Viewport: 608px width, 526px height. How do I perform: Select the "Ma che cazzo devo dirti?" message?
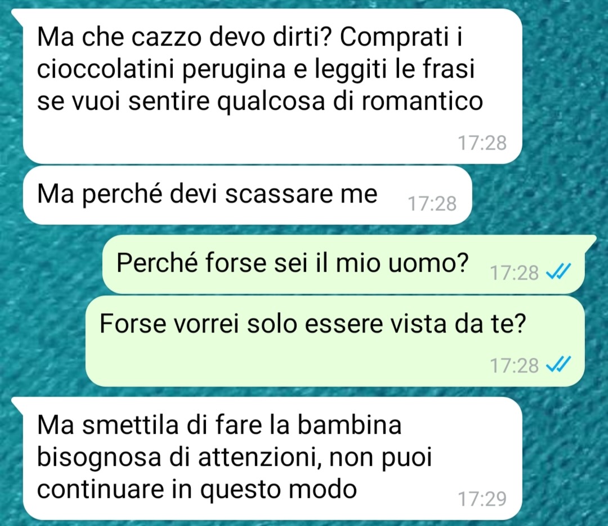coord(272,86)
